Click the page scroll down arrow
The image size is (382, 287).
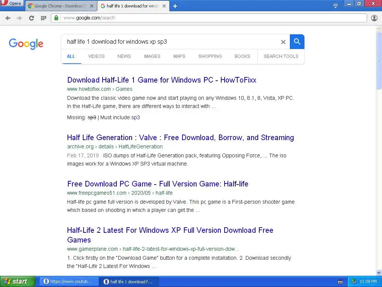point(379,272)
